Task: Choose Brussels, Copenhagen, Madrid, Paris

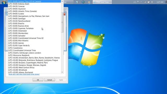Action: pyautogui.click(x=34, y=63)
